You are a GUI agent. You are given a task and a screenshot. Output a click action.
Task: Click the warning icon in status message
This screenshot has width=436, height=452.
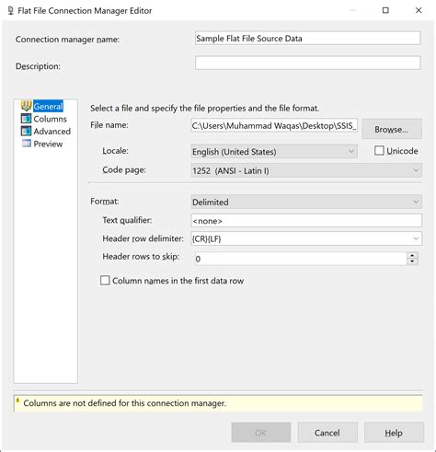(x=17, y=400)
